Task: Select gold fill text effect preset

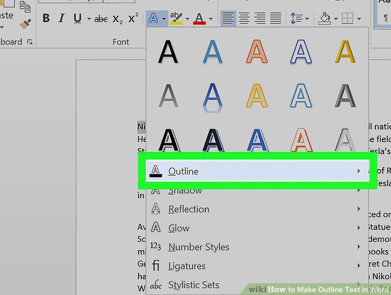Action: 345,51
